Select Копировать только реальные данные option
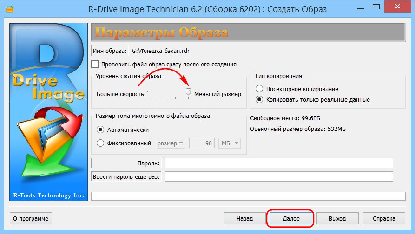 point(259,100)
